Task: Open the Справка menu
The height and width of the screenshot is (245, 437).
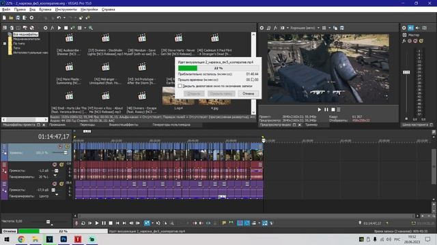Action: (108, 10)
